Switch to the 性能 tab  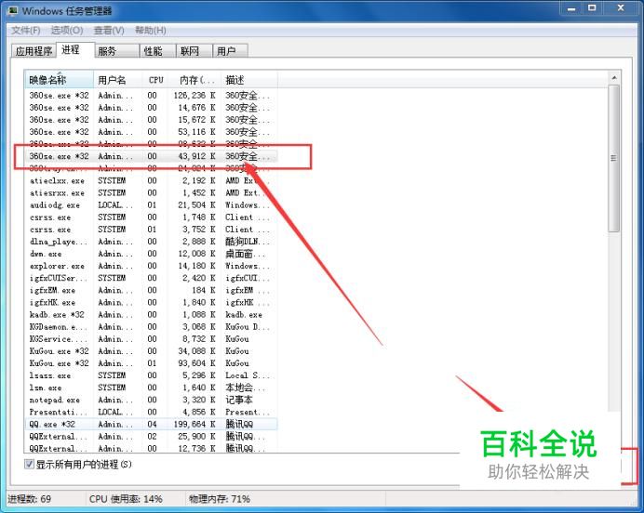coord(153,51)
